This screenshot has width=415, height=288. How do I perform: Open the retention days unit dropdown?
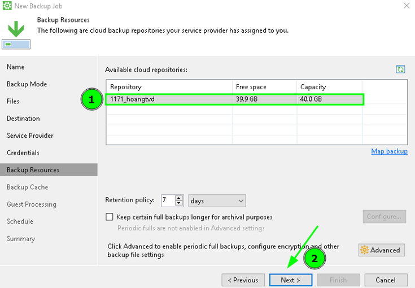pyautogui.click(x=217, y=201)
